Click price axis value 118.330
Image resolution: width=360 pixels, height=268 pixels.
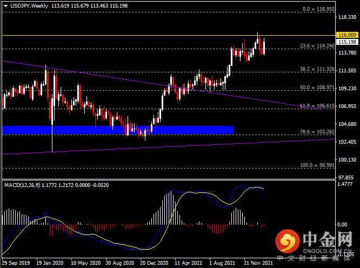(347, 17)
